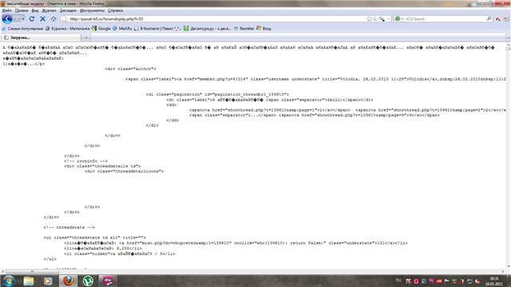The image size is (511, 287).
Task: Stop loading with the X icon
Action: point(42,19)
